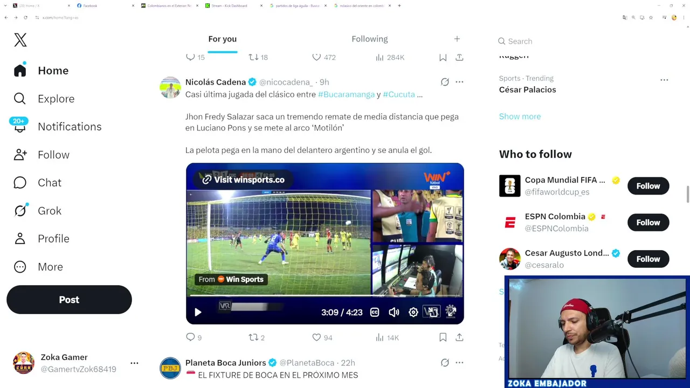Open the browser three-dot menu

pos(685,17)
